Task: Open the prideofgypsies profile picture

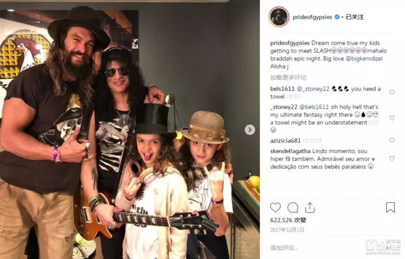Action: tap(279, 17)
